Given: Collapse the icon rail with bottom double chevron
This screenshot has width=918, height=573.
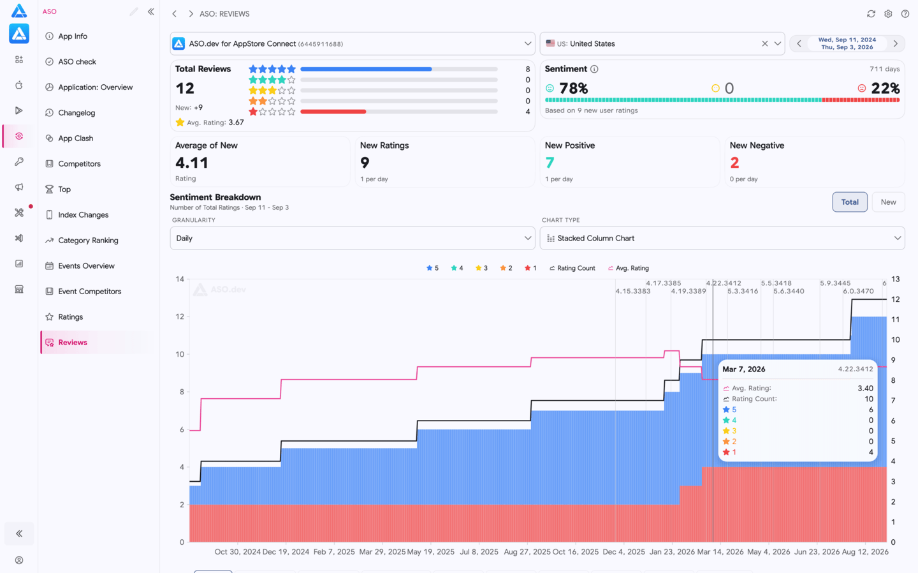Looking at the screenshot, I should click(x=19, y=533).
